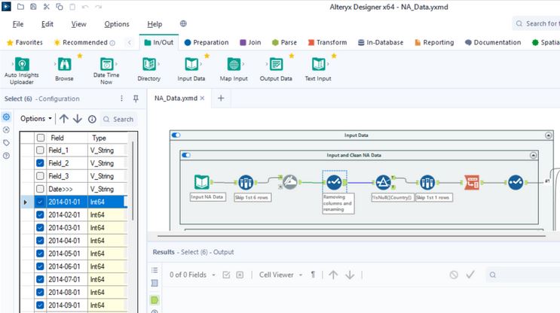Open the globe language icon
This screenshot has width=560, height=313.
coord(183,23)
